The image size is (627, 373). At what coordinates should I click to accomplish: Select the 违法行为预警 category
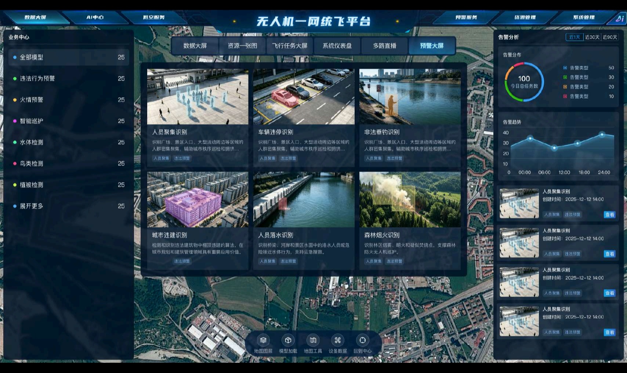(x=69, y=79)
